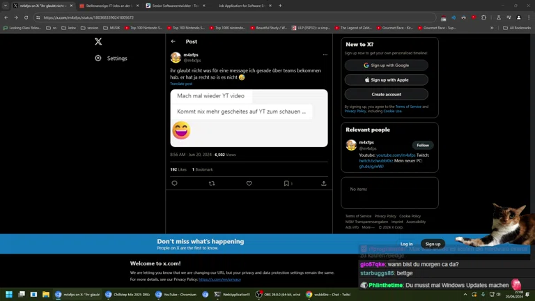535x301 pixels.
Task: Toggle Follow for m4xfps
Action: pos(422,145)
